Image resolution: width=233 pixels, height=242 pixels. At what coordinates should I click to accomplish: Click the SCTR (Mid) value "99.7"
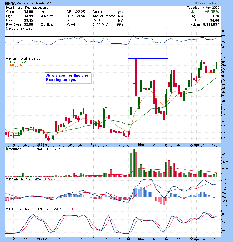pyautogui.click(x=120, y=24)
